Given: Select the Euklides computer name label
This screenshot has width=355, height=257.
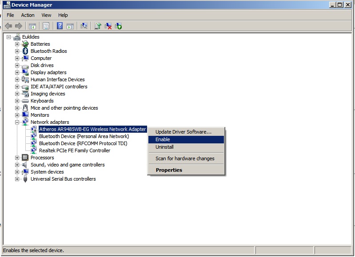Looking at the screenshot, I should [31, 37].
